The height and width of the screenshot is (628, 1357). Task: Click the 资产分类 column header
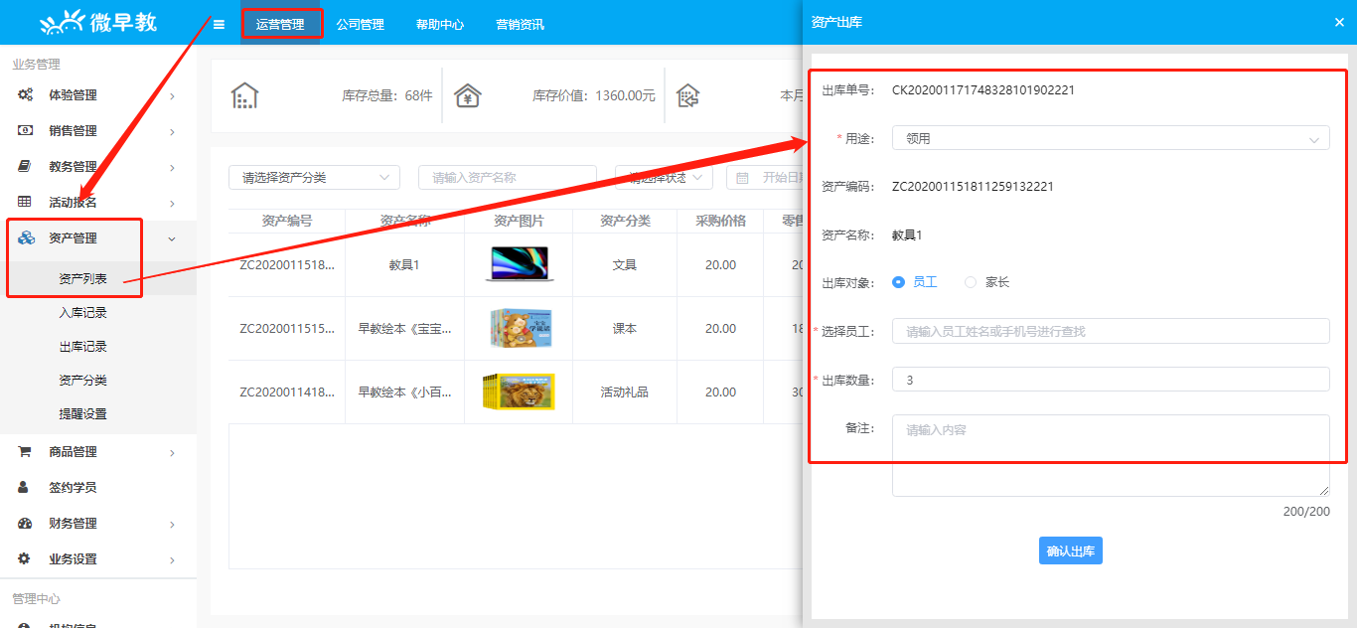pyautogui.click(x=625, y=221)
